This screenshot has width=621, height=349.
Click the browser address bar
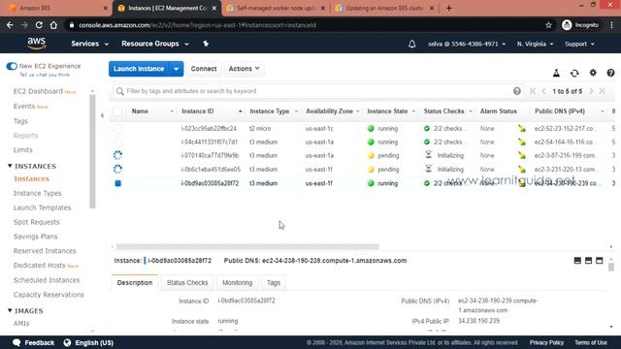(x=305, y=25)
